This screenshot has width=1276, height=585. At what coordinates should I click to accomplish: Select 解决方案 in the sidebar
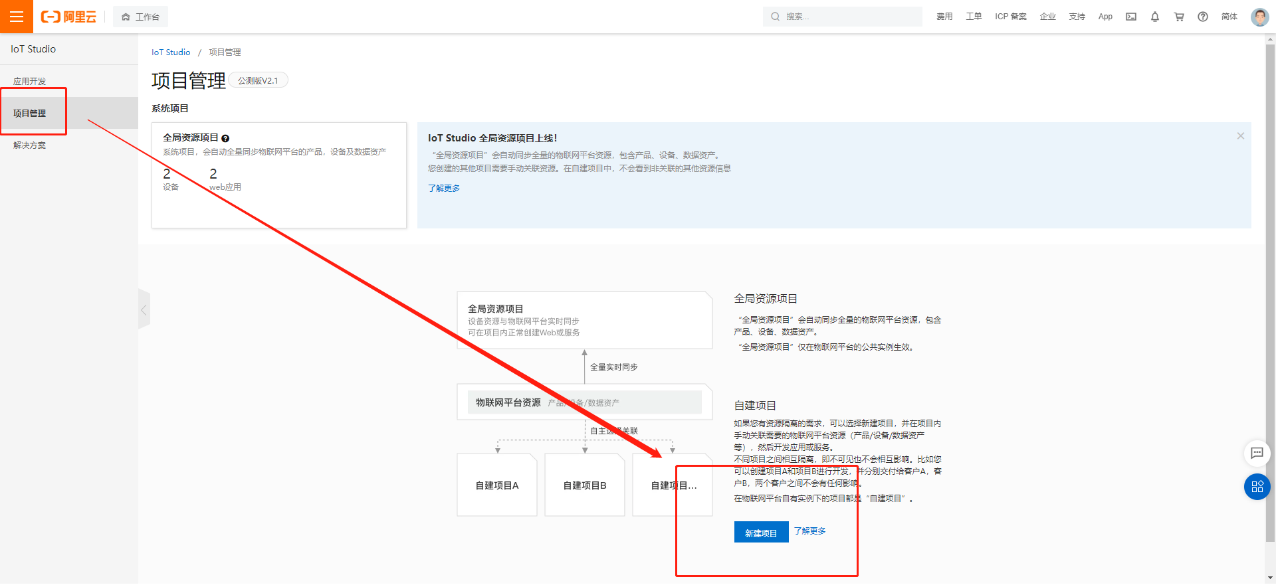(x=69, y=145)
